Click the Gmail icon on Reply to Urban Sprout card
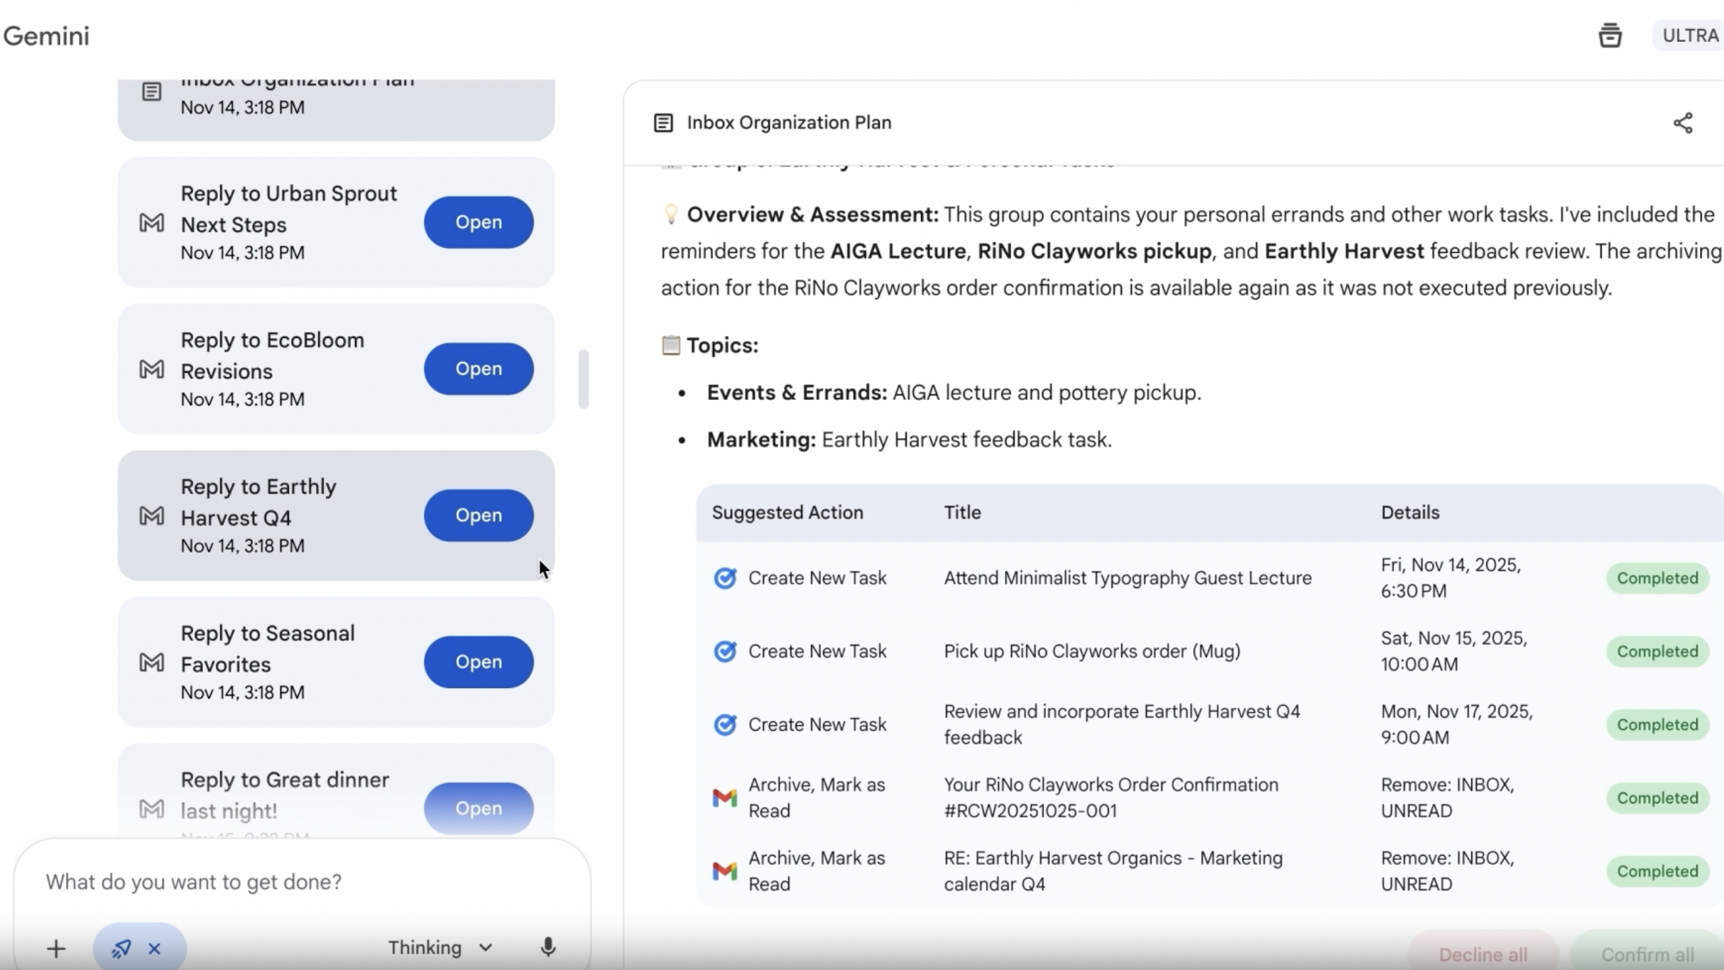Viewport: 1724px width, 970px height. (x=151, y=222)
